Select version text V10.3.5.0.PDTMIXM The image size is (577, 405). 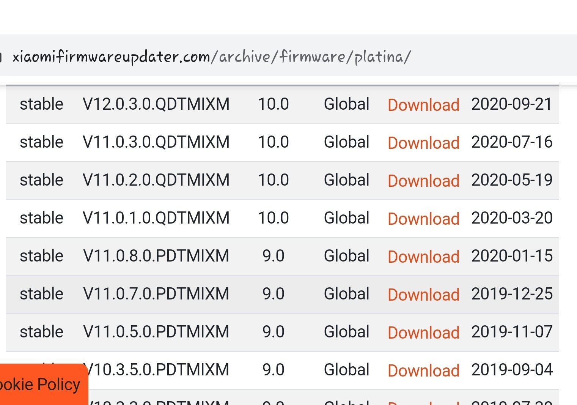click(x=159, y=370)
